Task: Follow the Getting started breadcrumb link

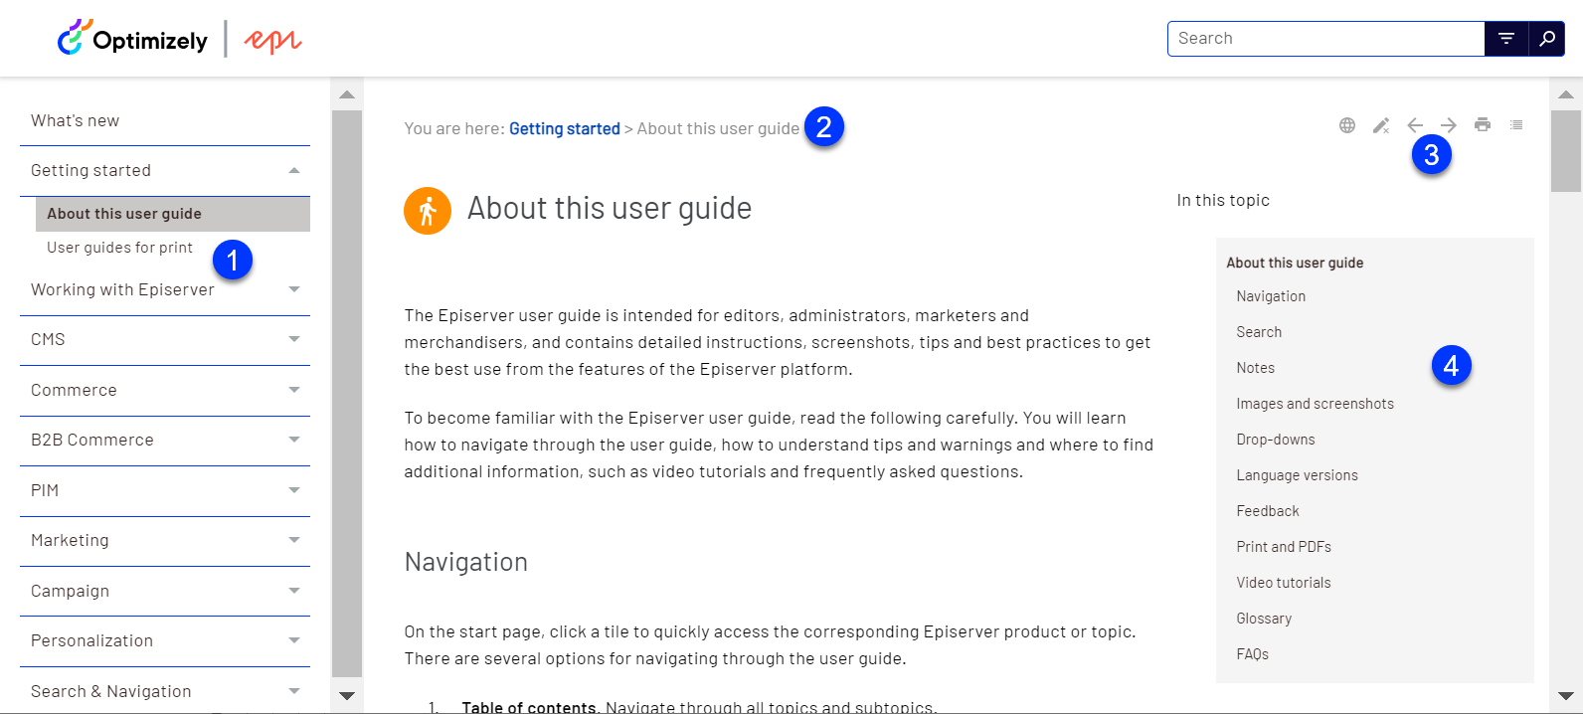Action: point(565,129)
